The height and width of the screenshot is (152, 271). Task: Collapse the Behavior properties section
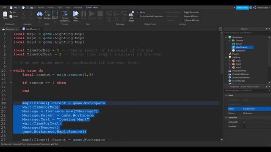point(226,117)
